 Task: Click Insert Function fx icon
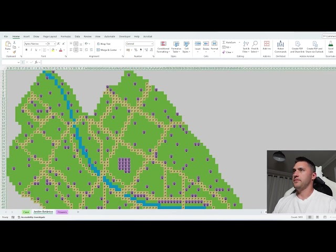36,62
